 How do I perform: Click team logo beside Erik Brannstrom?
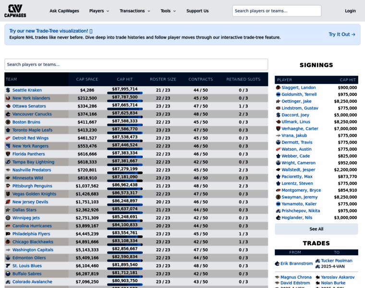(x=277, y=264)
